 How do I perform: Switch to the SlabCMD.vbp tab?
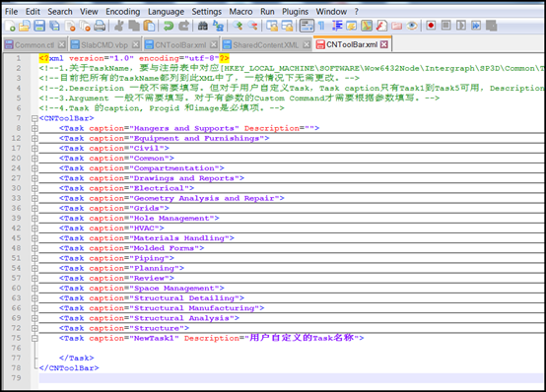tap(104, 44)
